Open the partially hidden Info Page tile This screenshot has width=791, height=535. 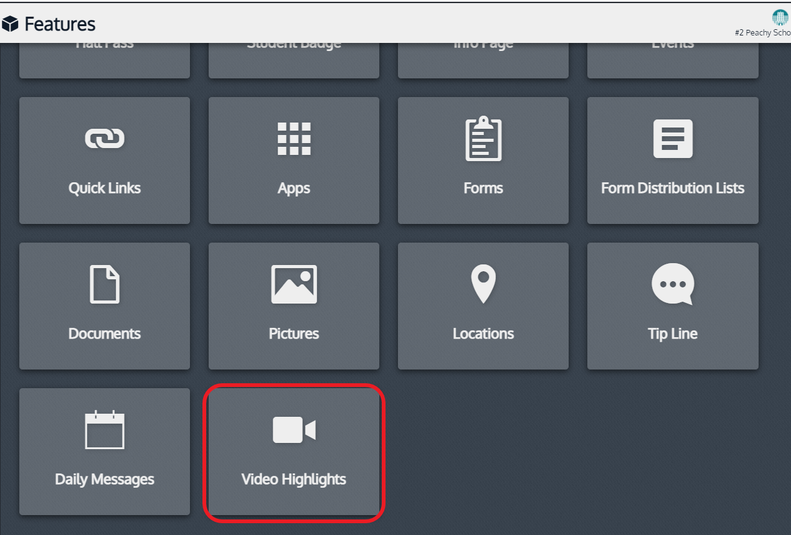(483, 61)
